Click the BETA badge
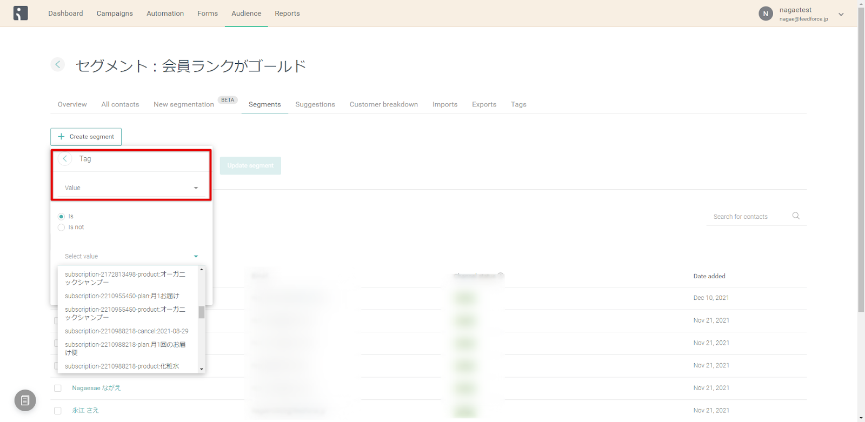The width and height of the screenshot is (865, 422). 228,100
